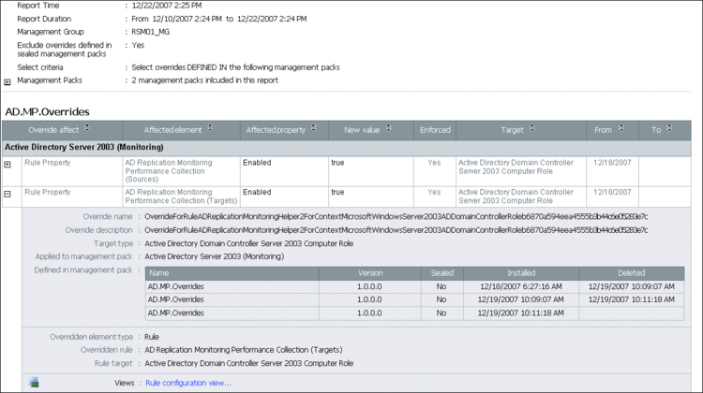The height and width of the screenshot is (393, 703).
Task: Sort the Target column
Action: (533, 129)
